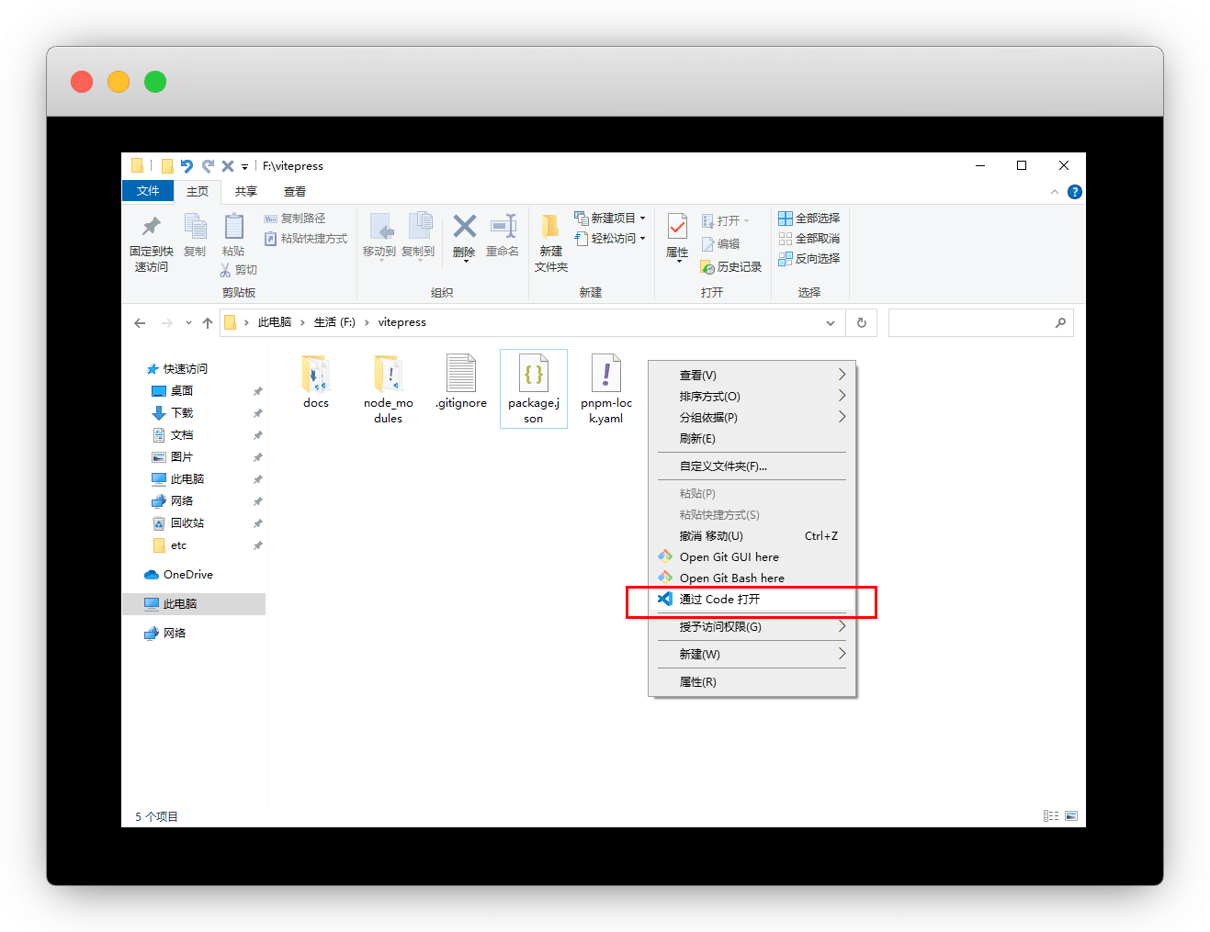
Task: Choose 通过 Code 打开 from context menu
Action: point(719,600)
